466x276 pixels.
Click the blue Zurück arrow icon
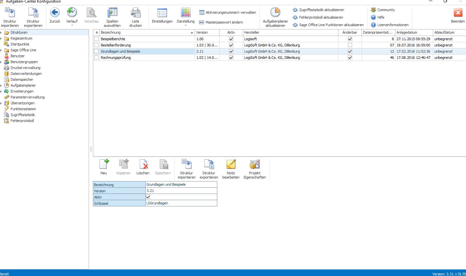[55, 13]
